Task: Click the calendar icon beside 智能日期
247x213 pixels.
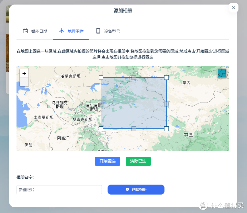Action: tap(25, 31)
